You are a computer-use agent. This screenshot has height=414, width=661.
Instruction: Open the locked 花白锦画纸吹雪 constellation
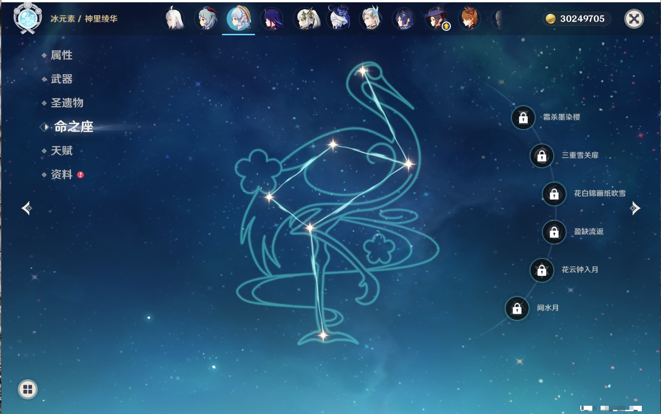[x=554, y=194]
